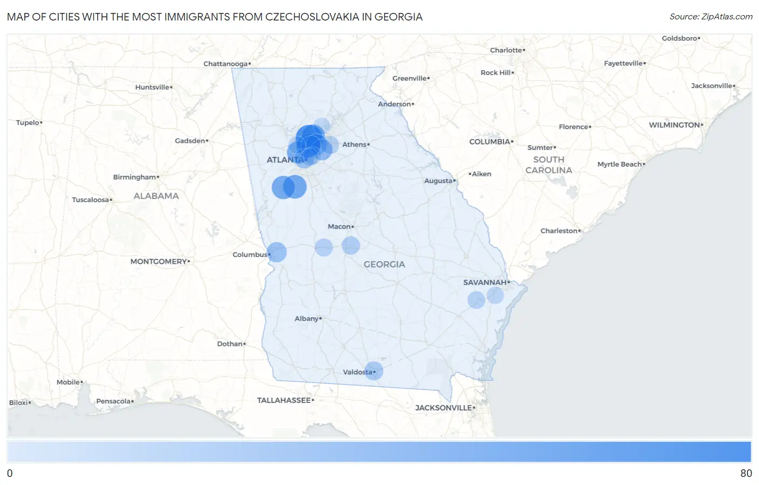Click the GEORGIA state label
Image resolution: width=759 pixels, height=485 pixels.
coord(384,264)
